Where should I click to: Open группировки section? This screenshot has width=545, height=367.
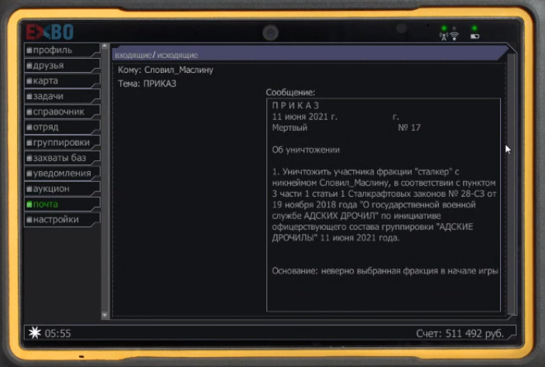tap(62, 142)
